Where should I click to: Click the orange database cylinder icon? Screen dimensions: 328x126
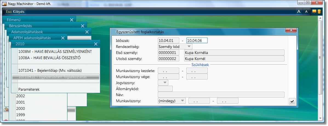click(x=319, y=12)
